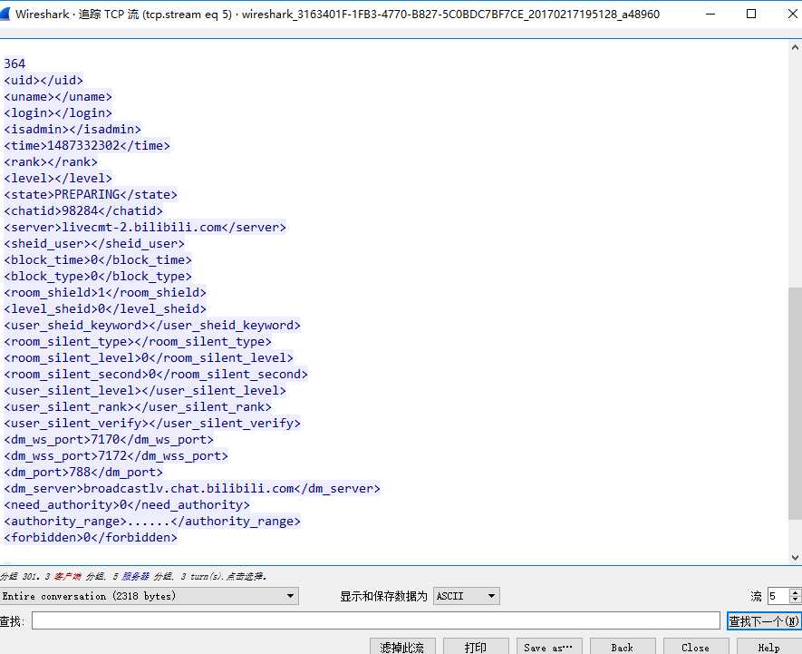Screen dimensions: 802x654
Task: Click the line with time 1487332302
Action: point(87,145)
